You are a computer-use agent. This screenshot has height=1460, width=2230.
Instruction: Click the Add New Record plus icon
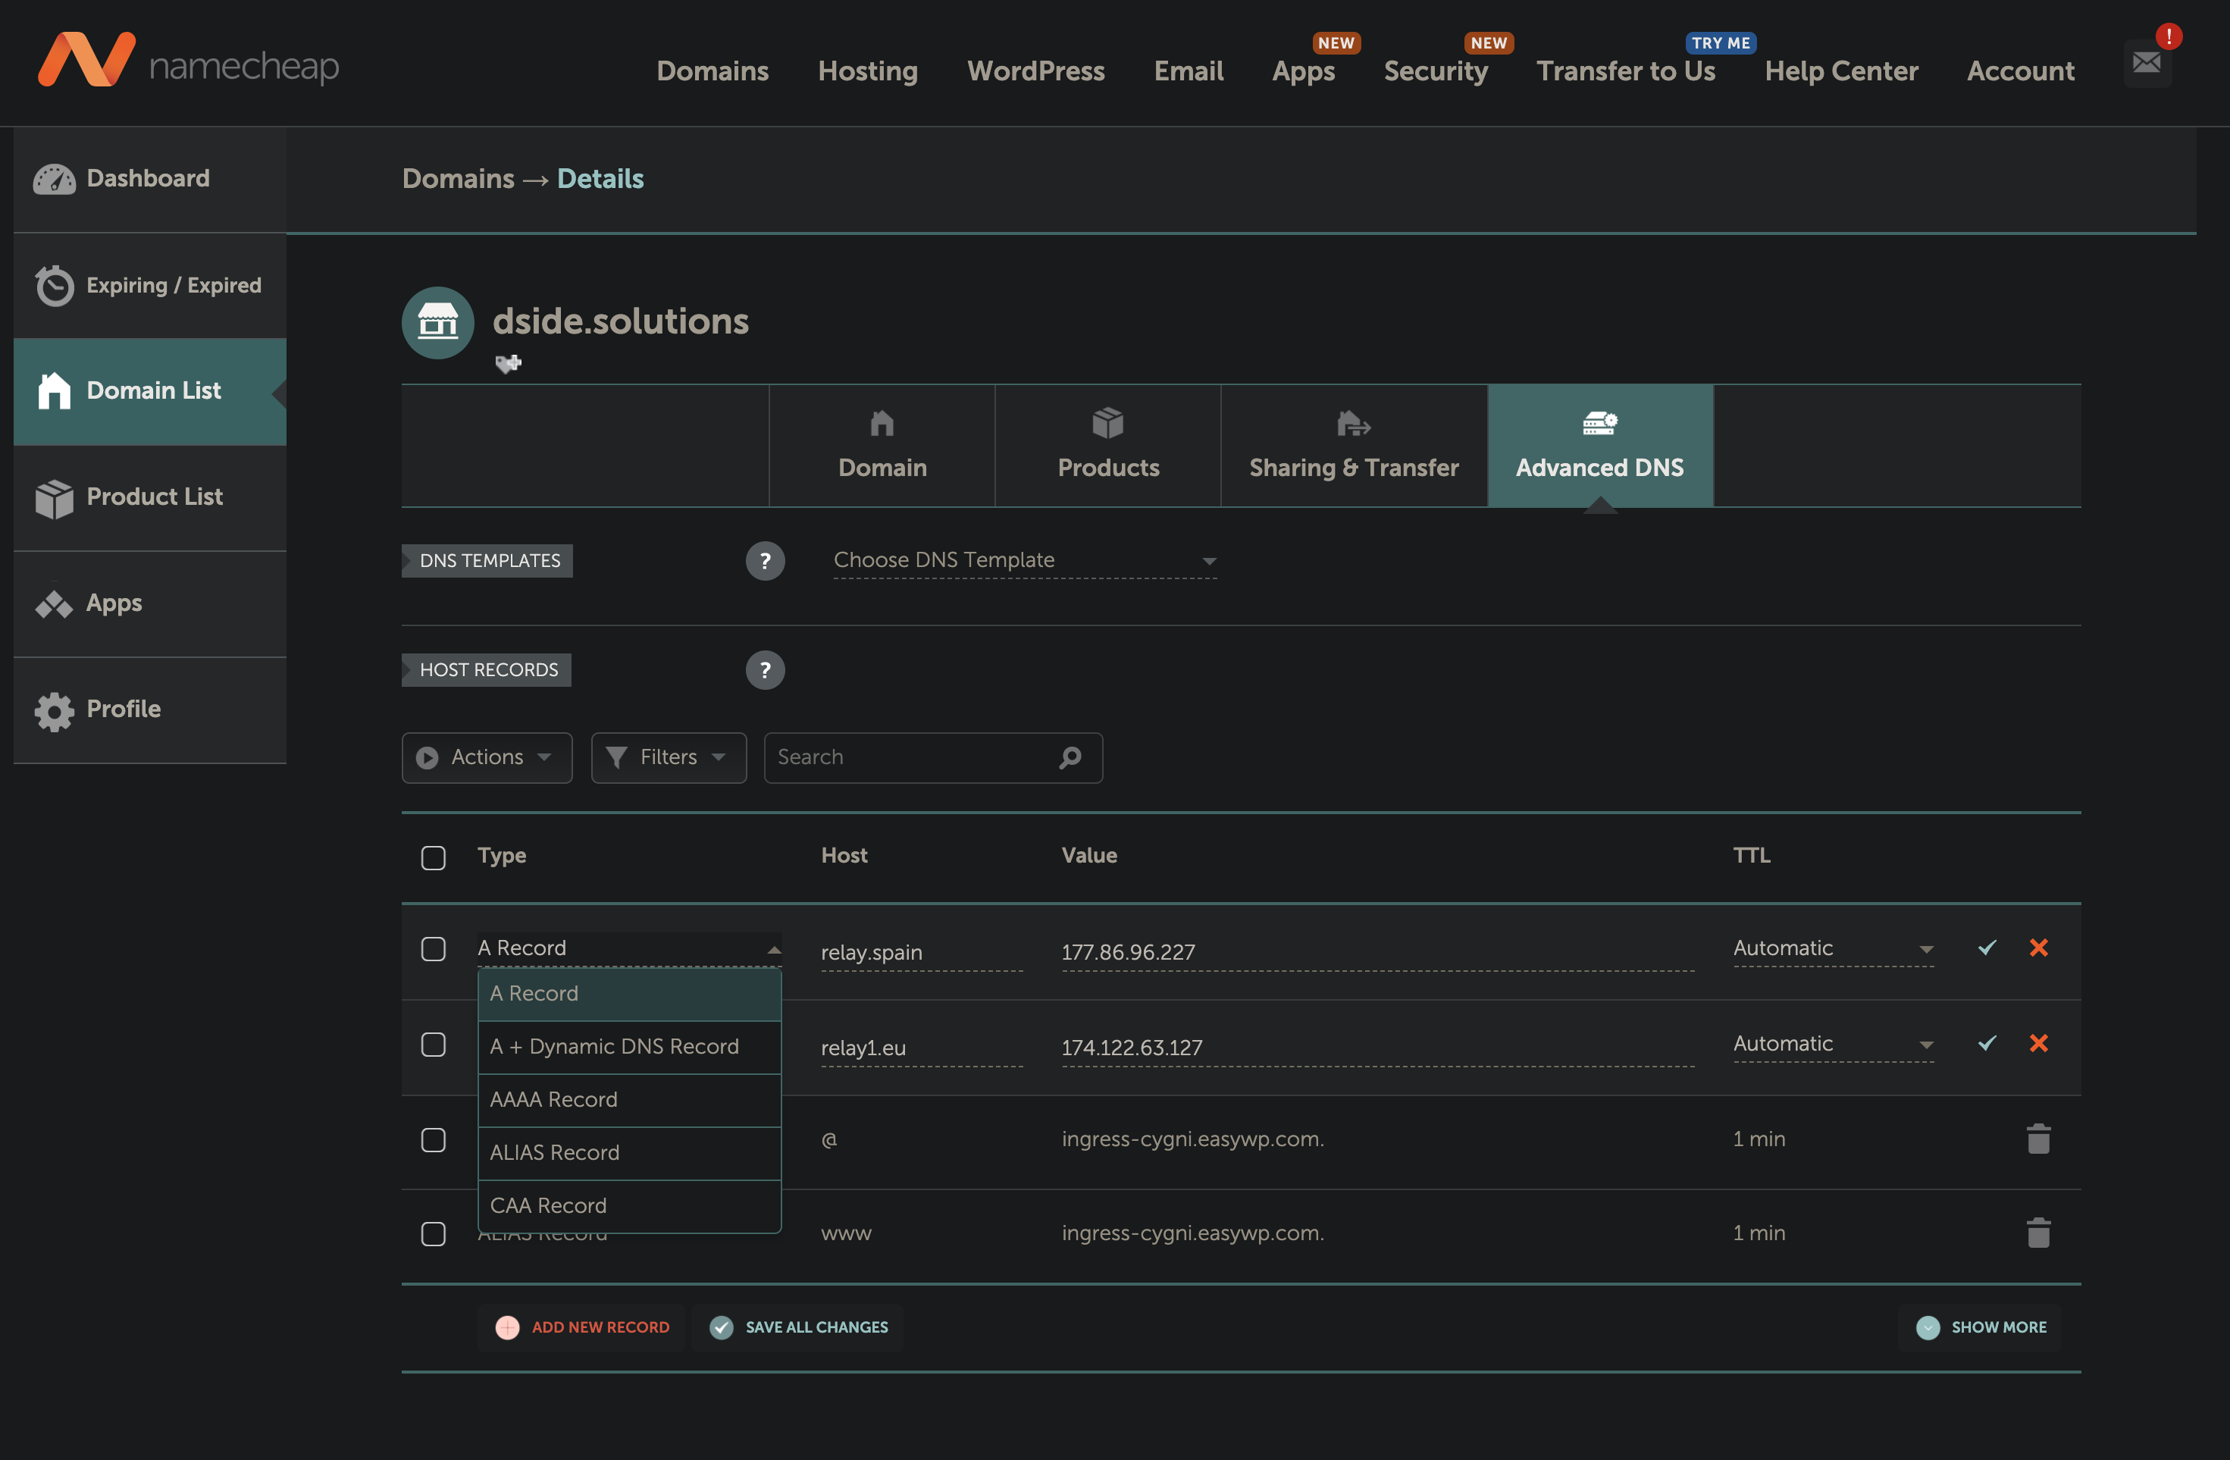pos(507,1327)
